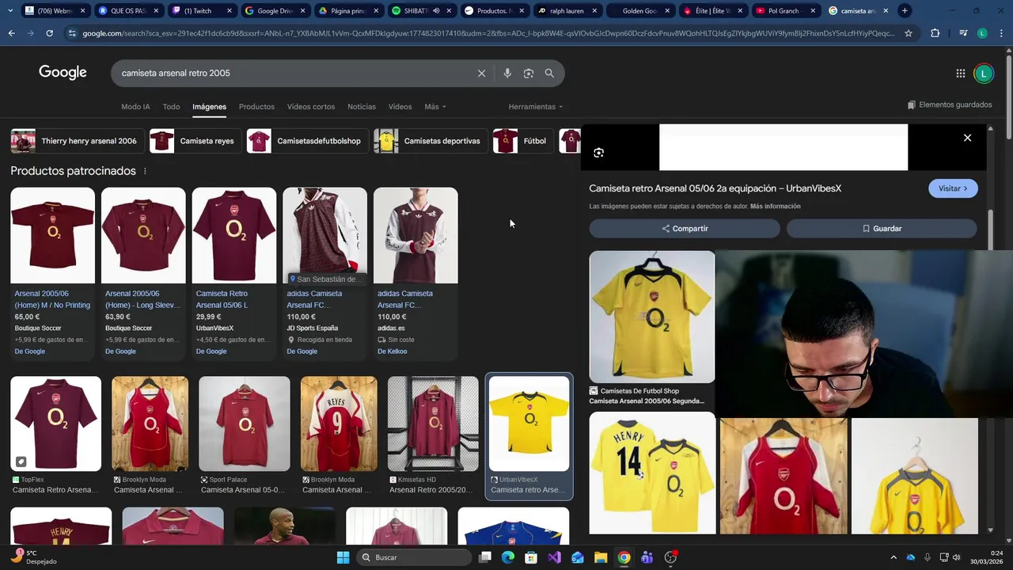Select Camisetasdefutbolshop suggestion chip

coord(307,141)
